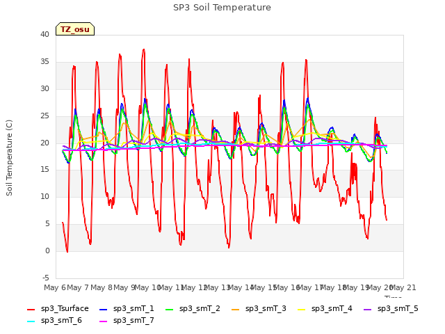Click the 15 y-axis tick label
Viewport: 445px width, 334px height.
pyautogui.click(x=44, y=170)
